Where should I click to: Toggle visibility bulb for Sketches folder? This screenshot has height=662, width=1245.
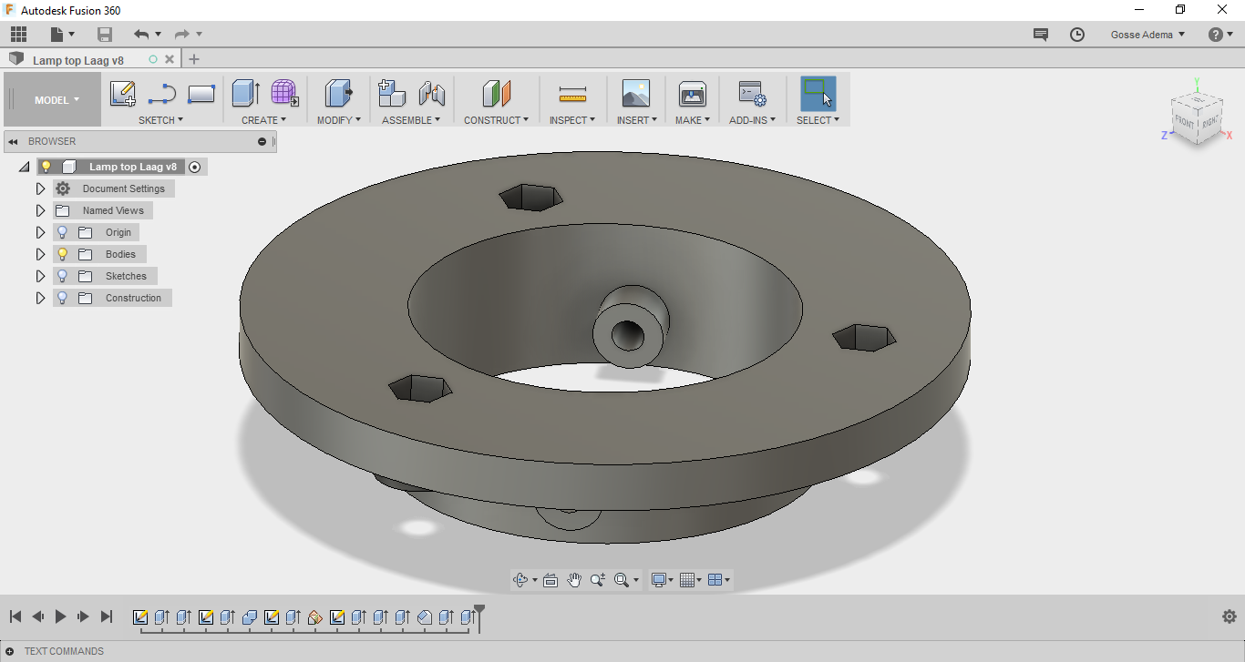pyautogui.click(x=63, y=276)
